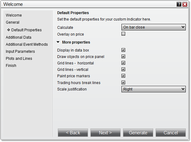Click the help question mark icon

179,4
